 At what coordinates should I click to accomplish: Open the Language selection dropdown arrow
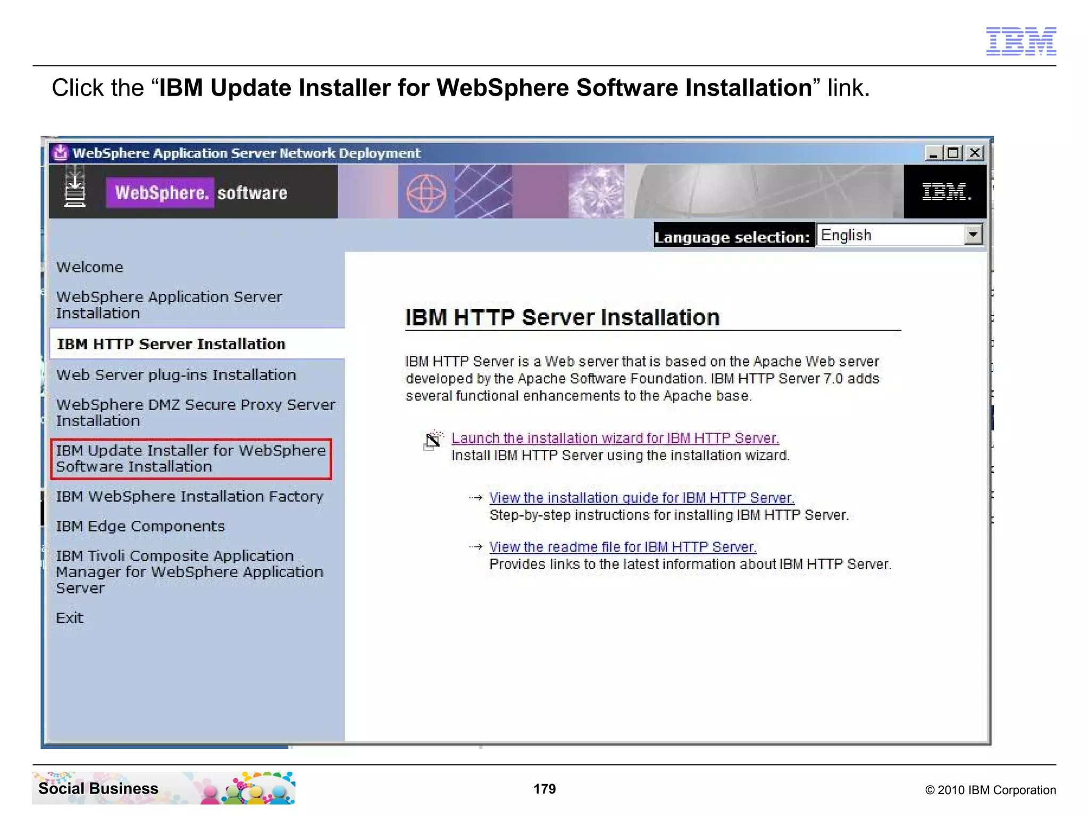973,235
